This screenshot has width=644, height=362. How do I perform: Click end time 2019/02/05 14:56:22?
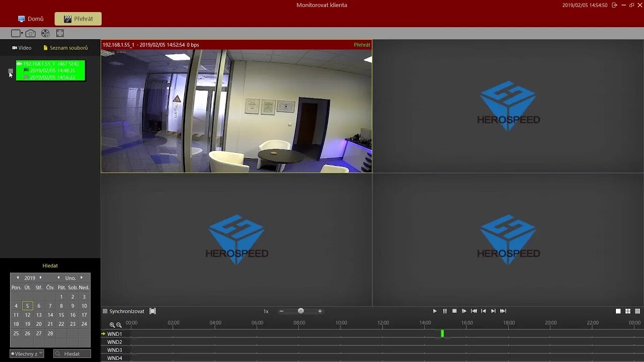pyautogui.click(x=52, y=77)
